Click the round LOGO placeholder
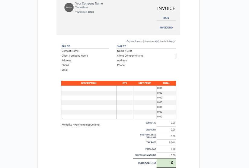The image size is (249, 168). 69,7
